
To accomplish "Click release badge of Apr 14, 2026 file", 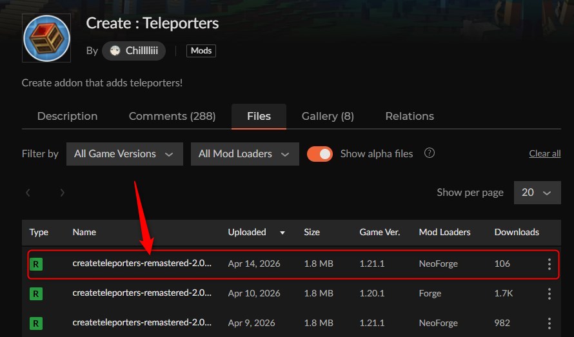I will point(36,264).
